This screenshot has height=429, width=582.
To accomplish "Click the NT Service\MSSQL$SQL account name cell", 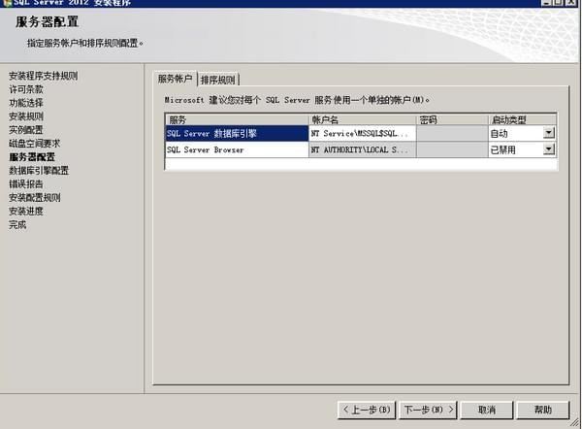I will [x=362, y=133].
